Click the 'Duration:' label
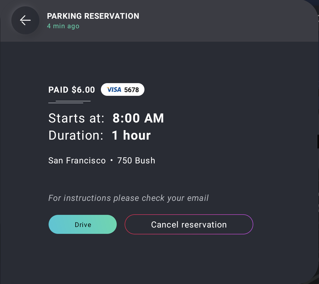The width and height of the screenshot is (319, 284). click(76, 135)
